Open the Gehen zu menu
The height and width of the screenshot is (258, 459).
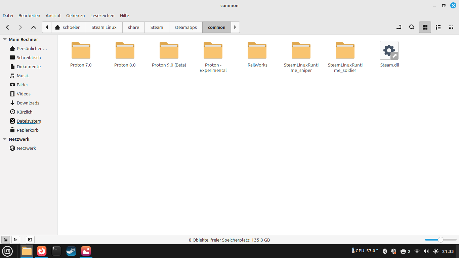click(75, 15)
